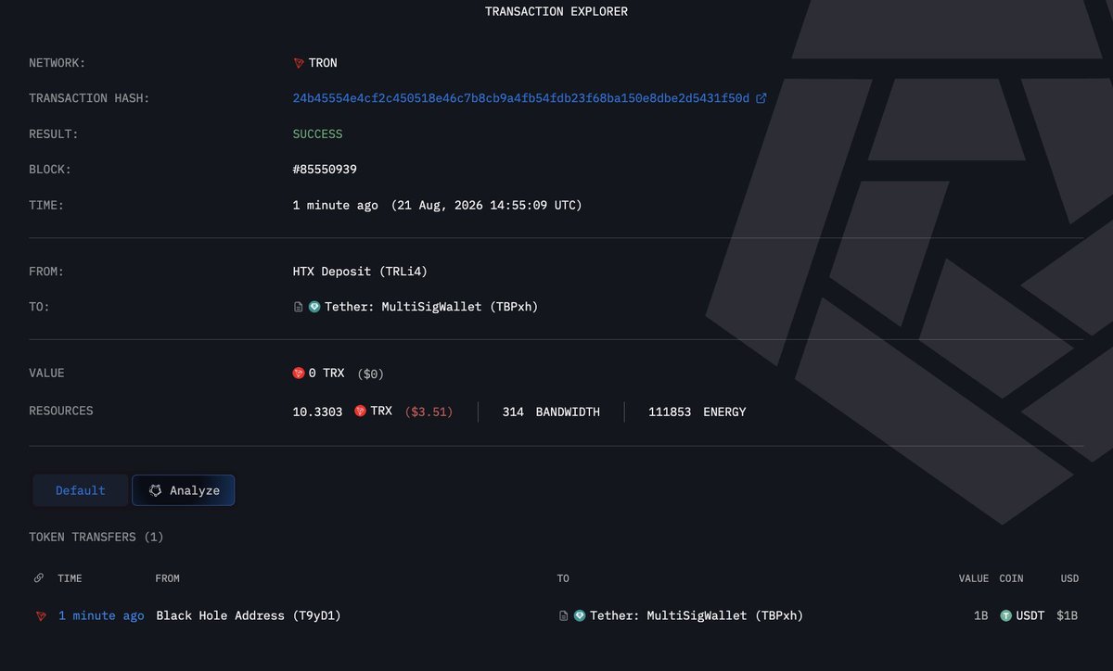Open the external link icon after transaction hash
Screen dimensions: 1113x671
(x=761, y=98)
